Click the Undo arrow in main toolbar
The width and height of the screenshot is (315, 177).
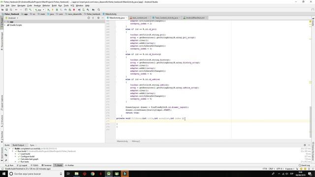click(16, 10)
